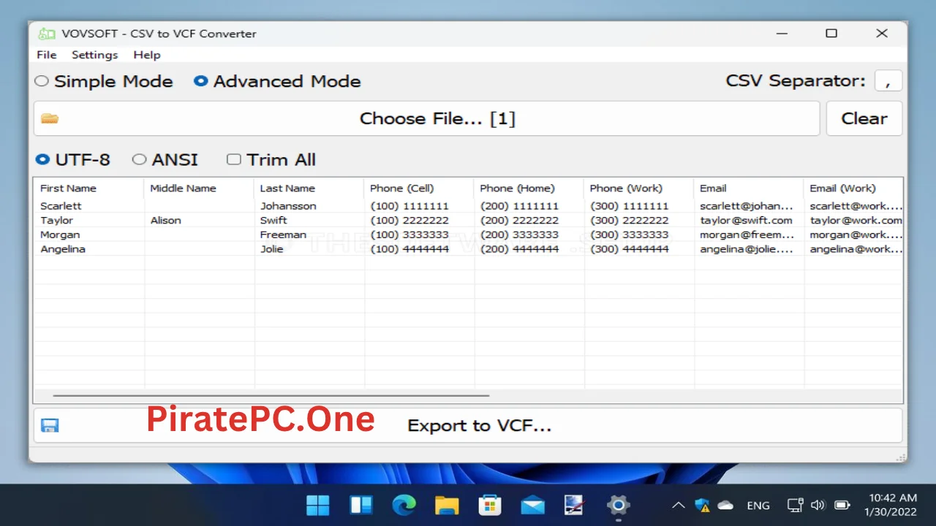Click the taylor@swift.com email cell
936x526 pixels.
click(x=746, y=220)
